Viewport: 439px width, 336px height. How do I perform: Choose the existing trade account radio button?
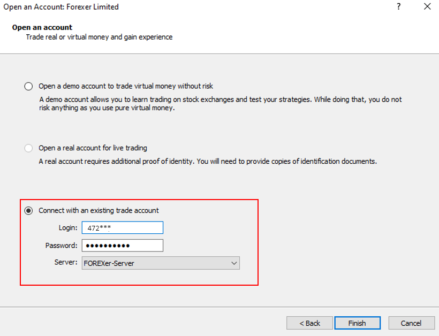click(28, 211)
